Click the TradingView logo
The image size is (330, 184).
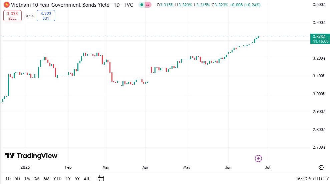coord(31,156)
